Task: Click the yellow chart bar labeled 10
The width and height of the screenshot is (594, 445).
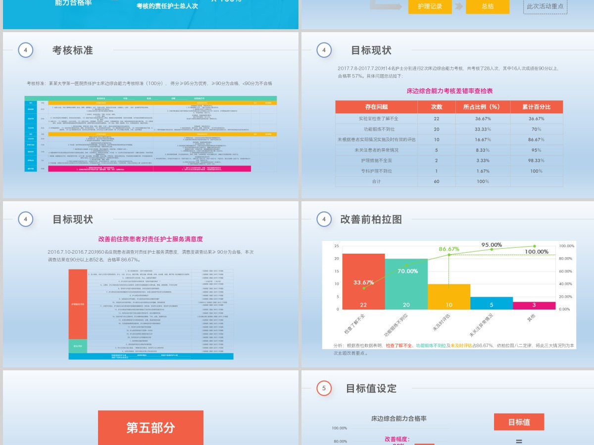Action: pyautogui.click(x=449, y=297)
